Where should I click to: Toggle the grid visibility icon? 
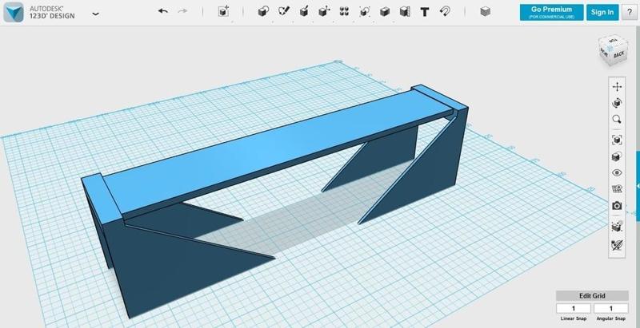617,189
